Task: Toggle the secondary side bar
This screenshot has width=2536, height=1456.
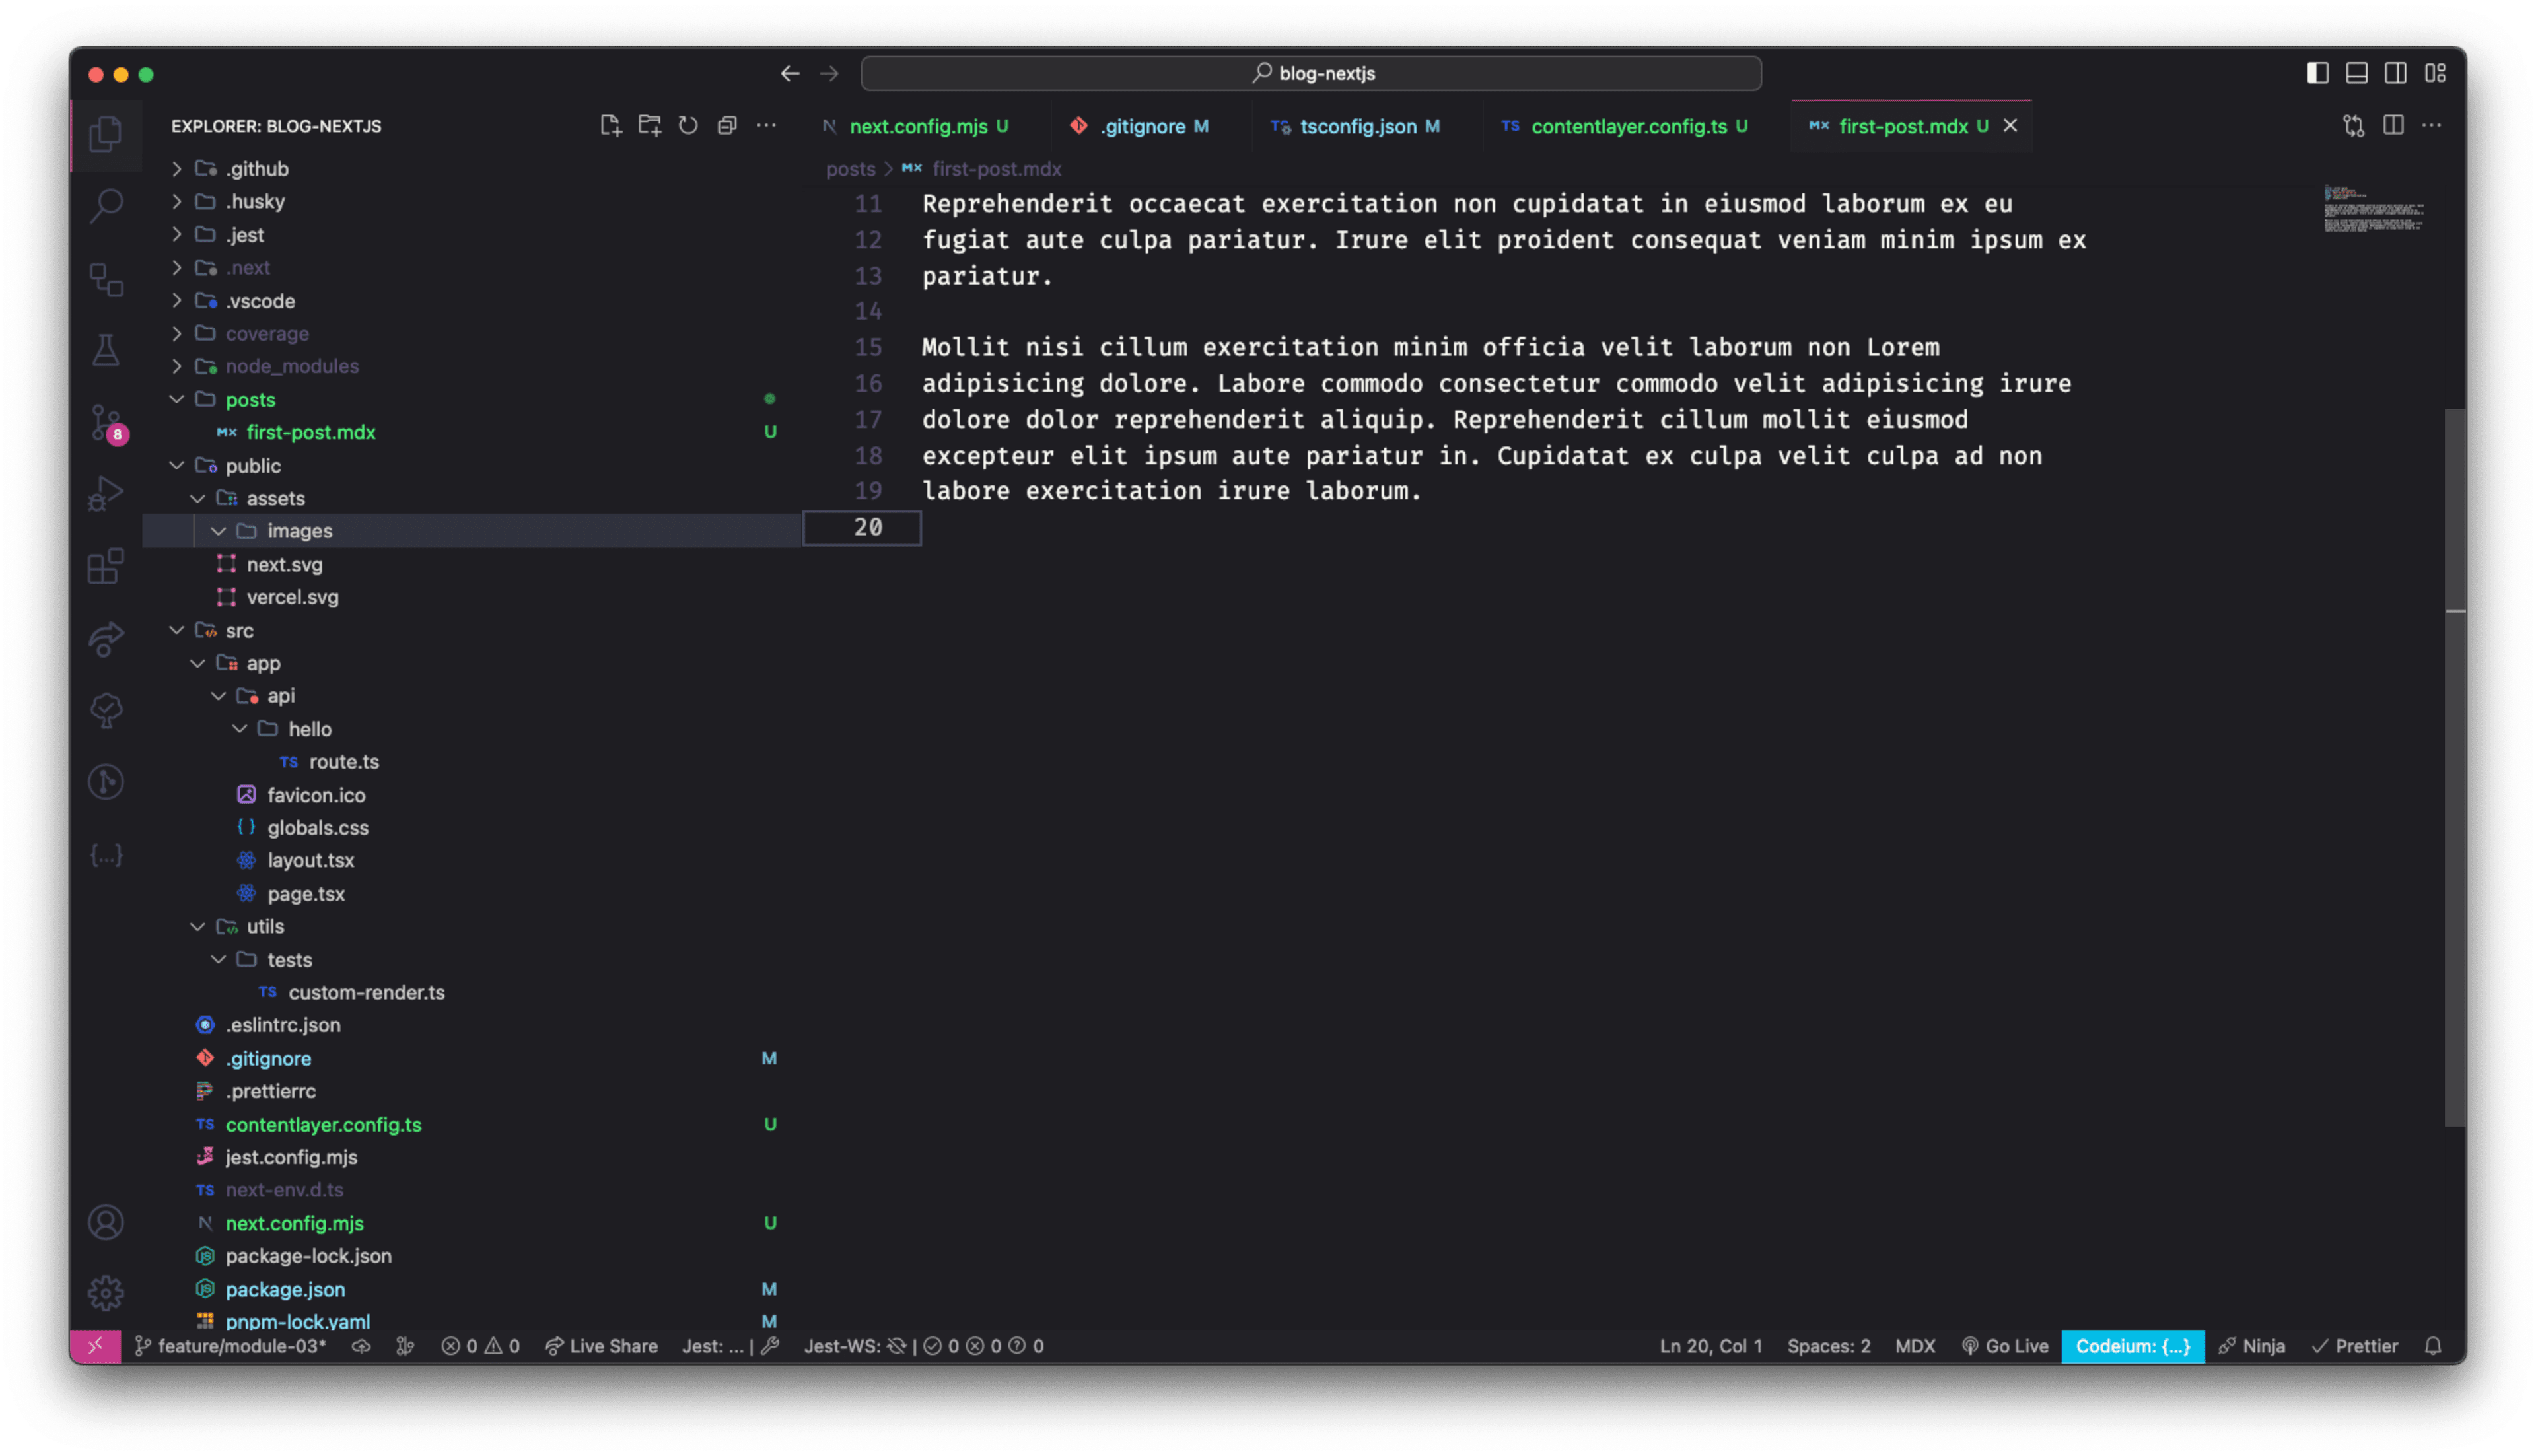Action: tap(2395, 73)
